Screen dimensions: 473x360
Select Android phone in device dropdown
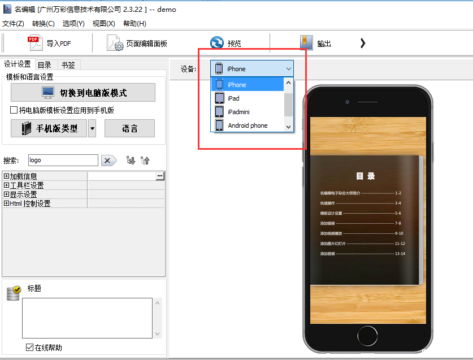[248, 125]
